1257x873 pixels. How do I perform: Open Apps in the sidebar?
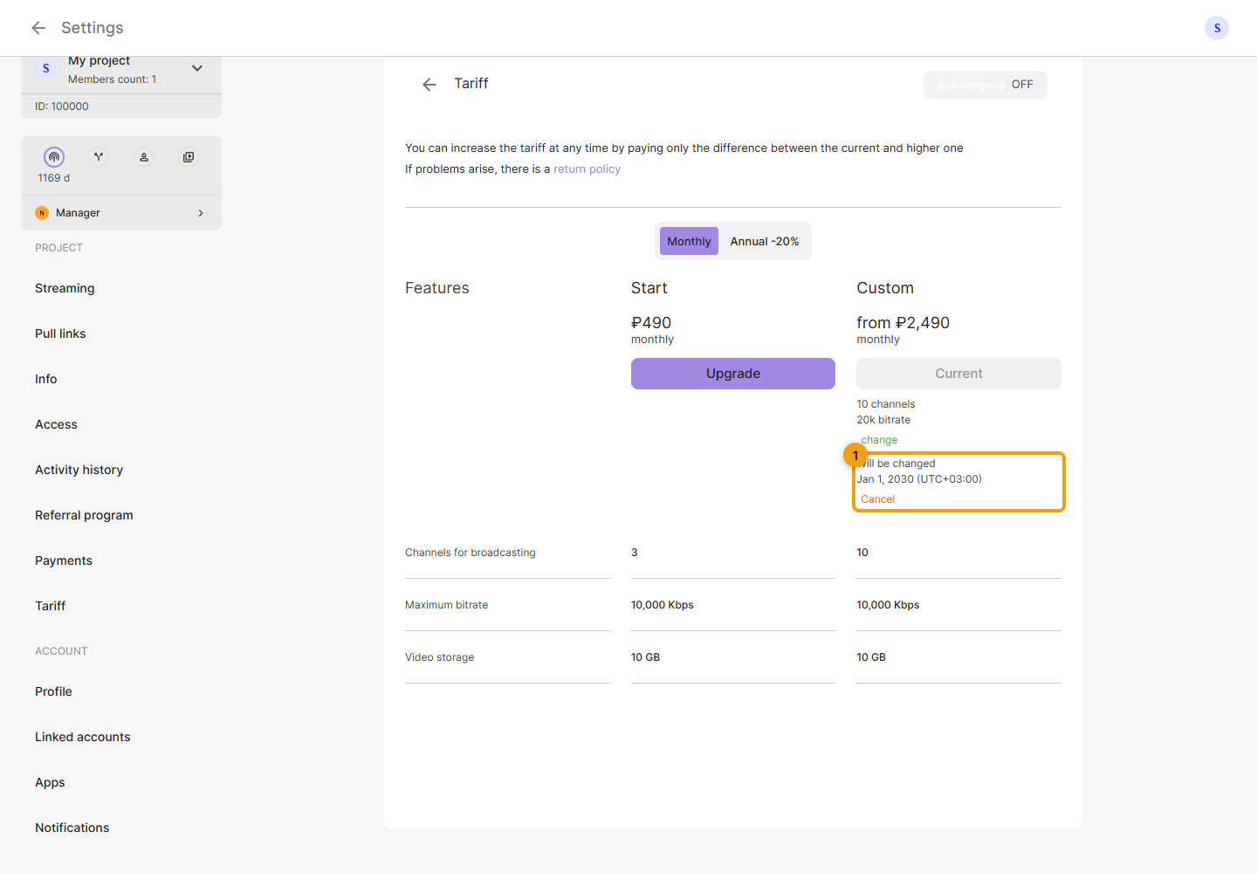tap(50, 782)
